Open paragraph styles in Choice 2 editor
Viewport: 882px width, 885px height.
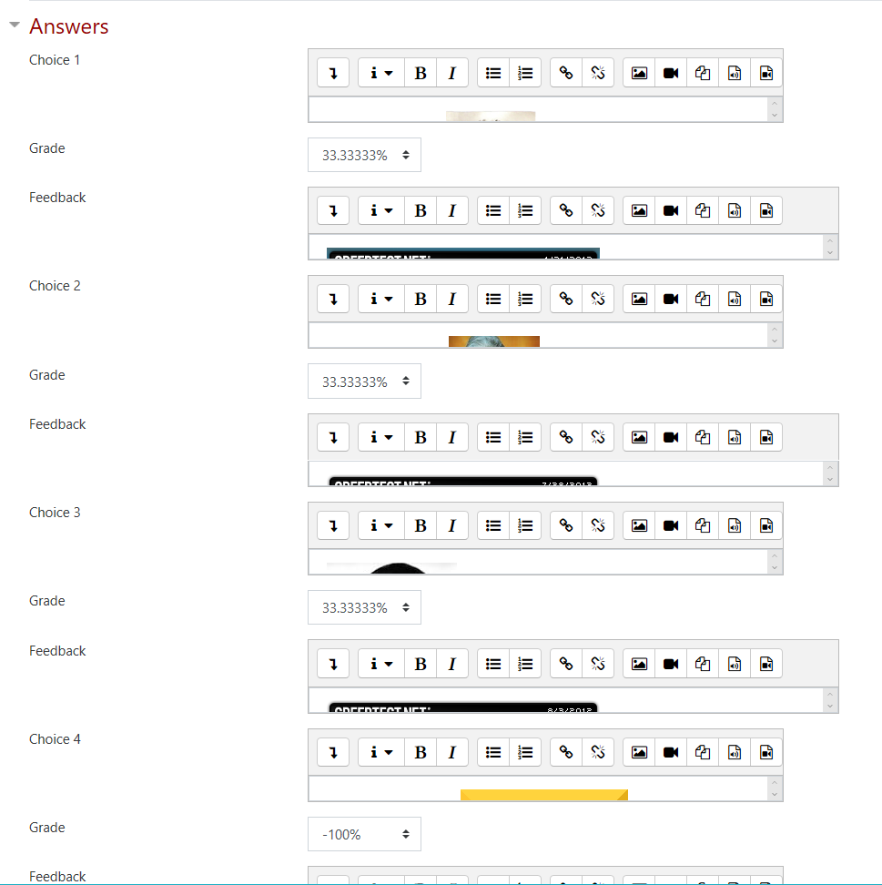(x=380, y=299)
